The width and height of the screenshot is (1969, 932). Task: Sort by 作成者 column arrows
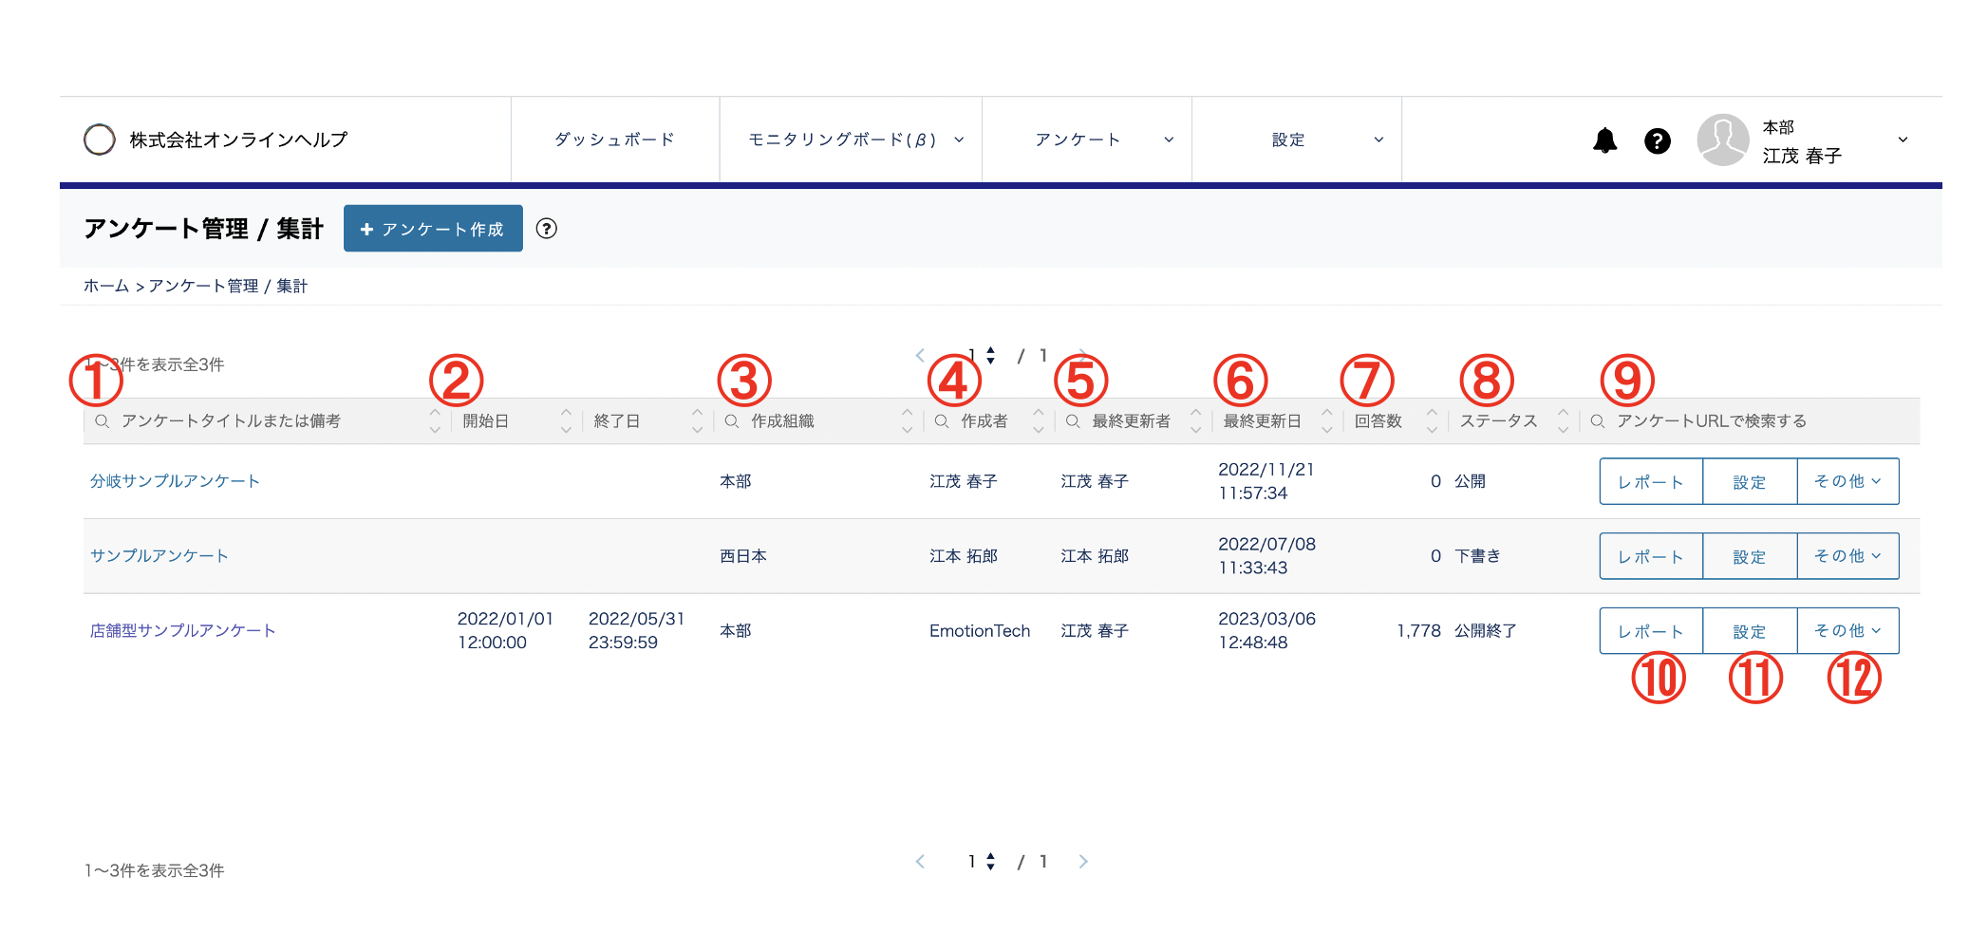coord(1038,421)
